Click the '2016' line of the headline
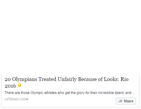The height and width of the screenshot is (109, 141). pos(10,86)
